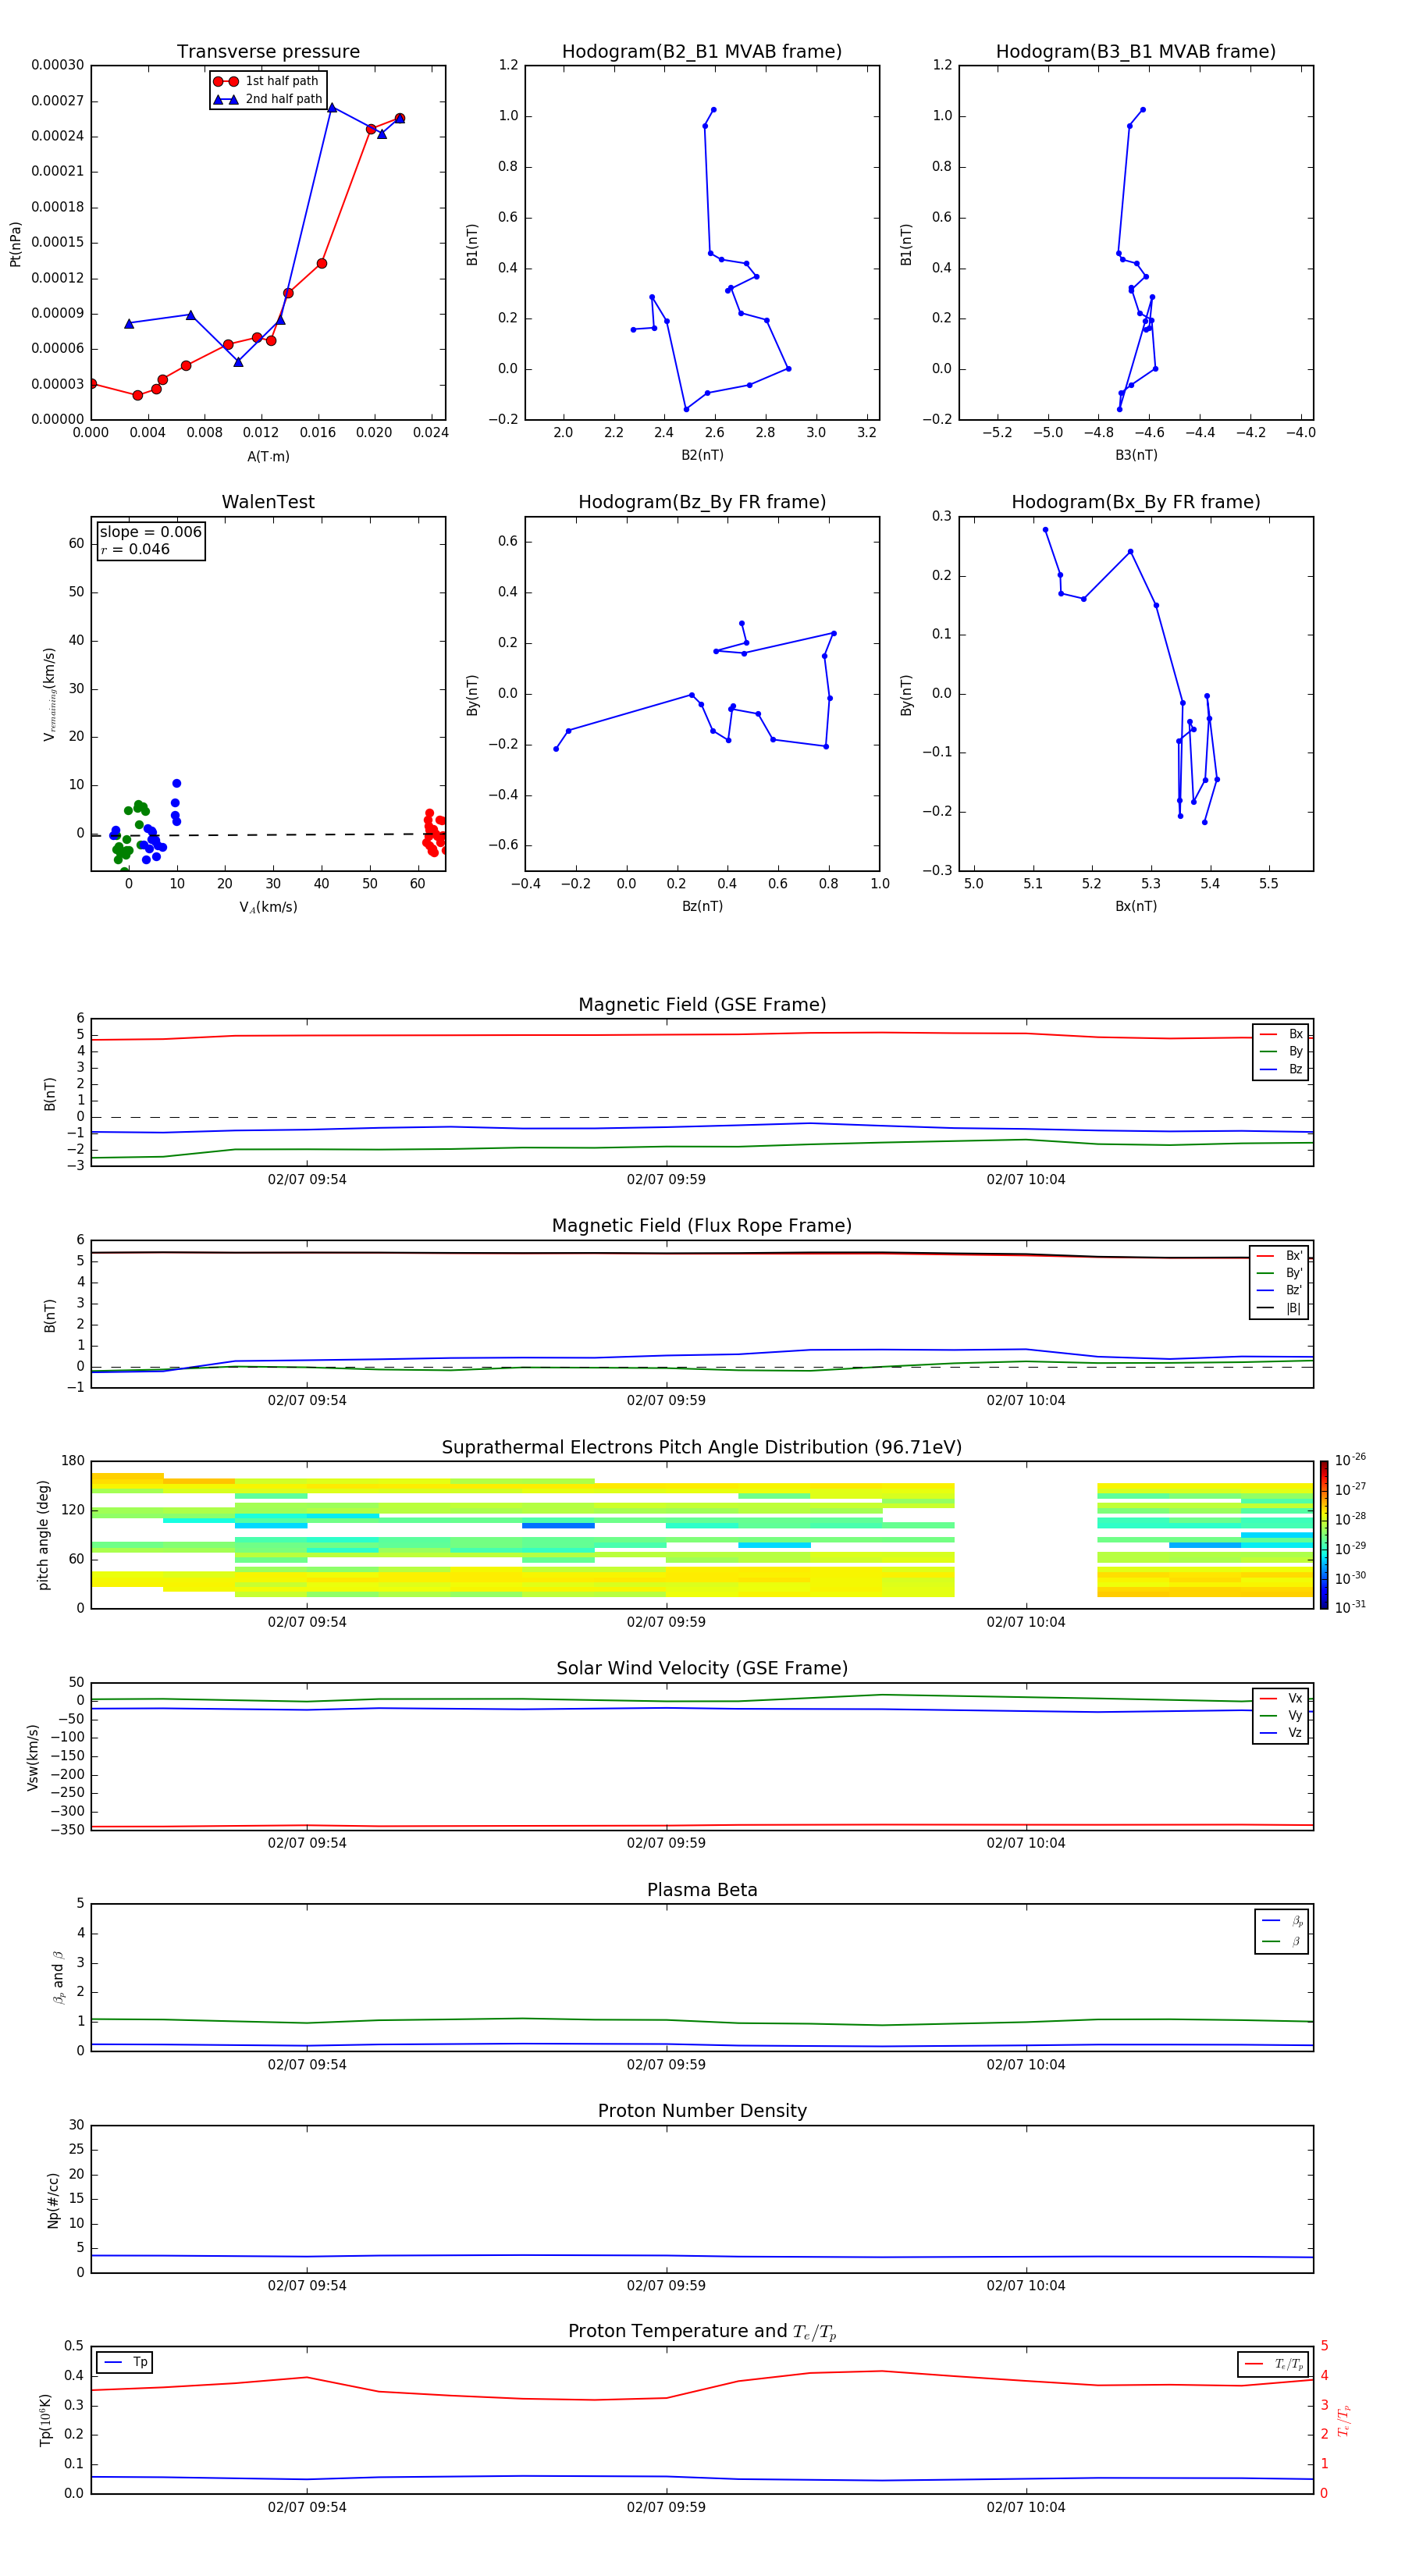Click the "Proton Temperature and Te/Tp" title
1405x2576 pixels.
(x=702, y=2332)
